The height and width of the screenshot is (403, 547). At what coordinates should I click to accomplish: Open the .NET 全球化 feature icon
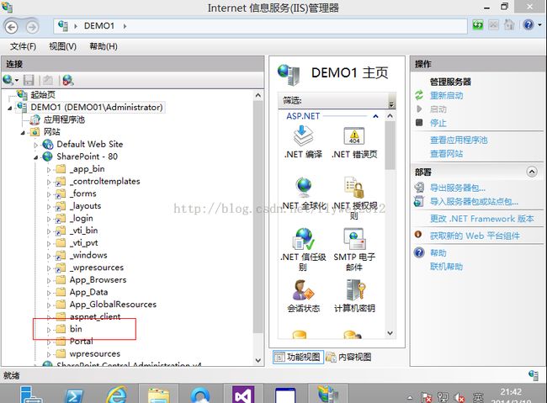tap(304, 194)
